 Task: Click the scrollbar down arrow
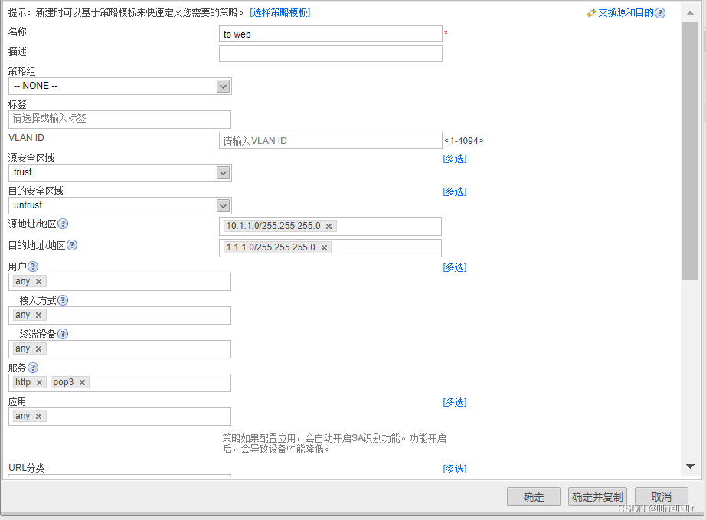click(x=690, y=466)
